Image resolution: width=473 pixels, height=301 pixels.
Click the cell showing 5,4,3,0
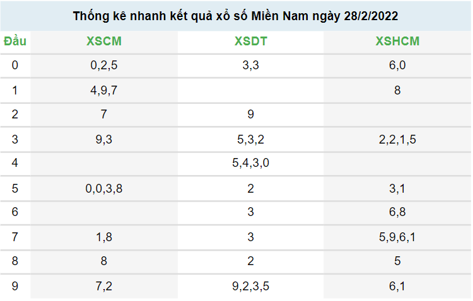(x=250, y=163)
